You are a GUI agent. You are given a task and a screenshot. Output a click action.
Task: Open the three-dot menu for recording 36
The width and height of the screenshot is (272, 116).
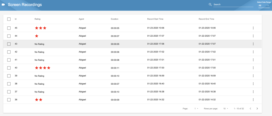[x=253, y=100]
